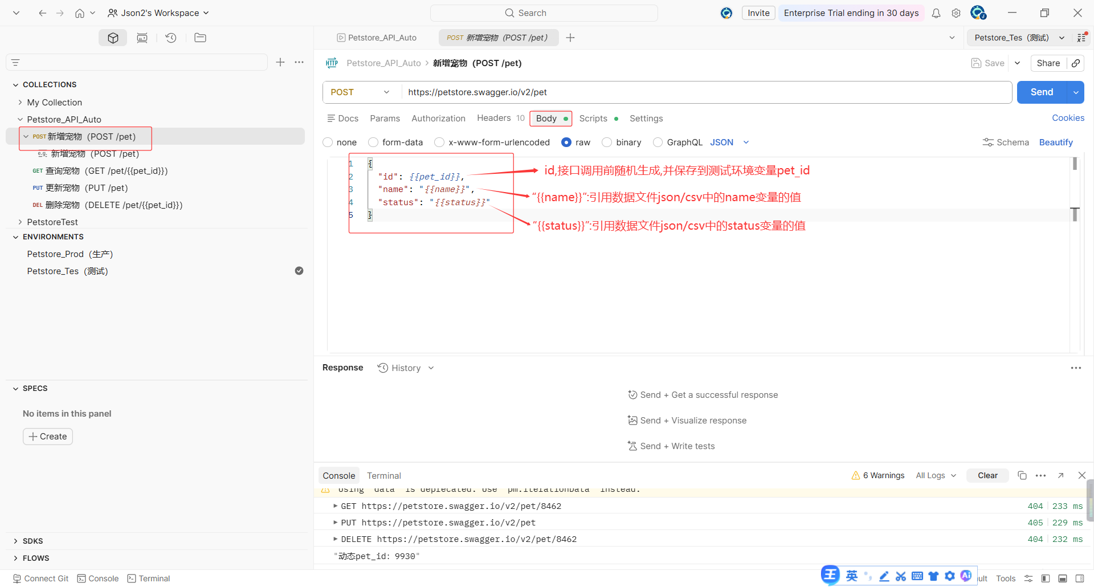This screenshot has height=587, width=1094.
Task: Open environment variables quick-look icon
Action: (x=1081, y=38)
